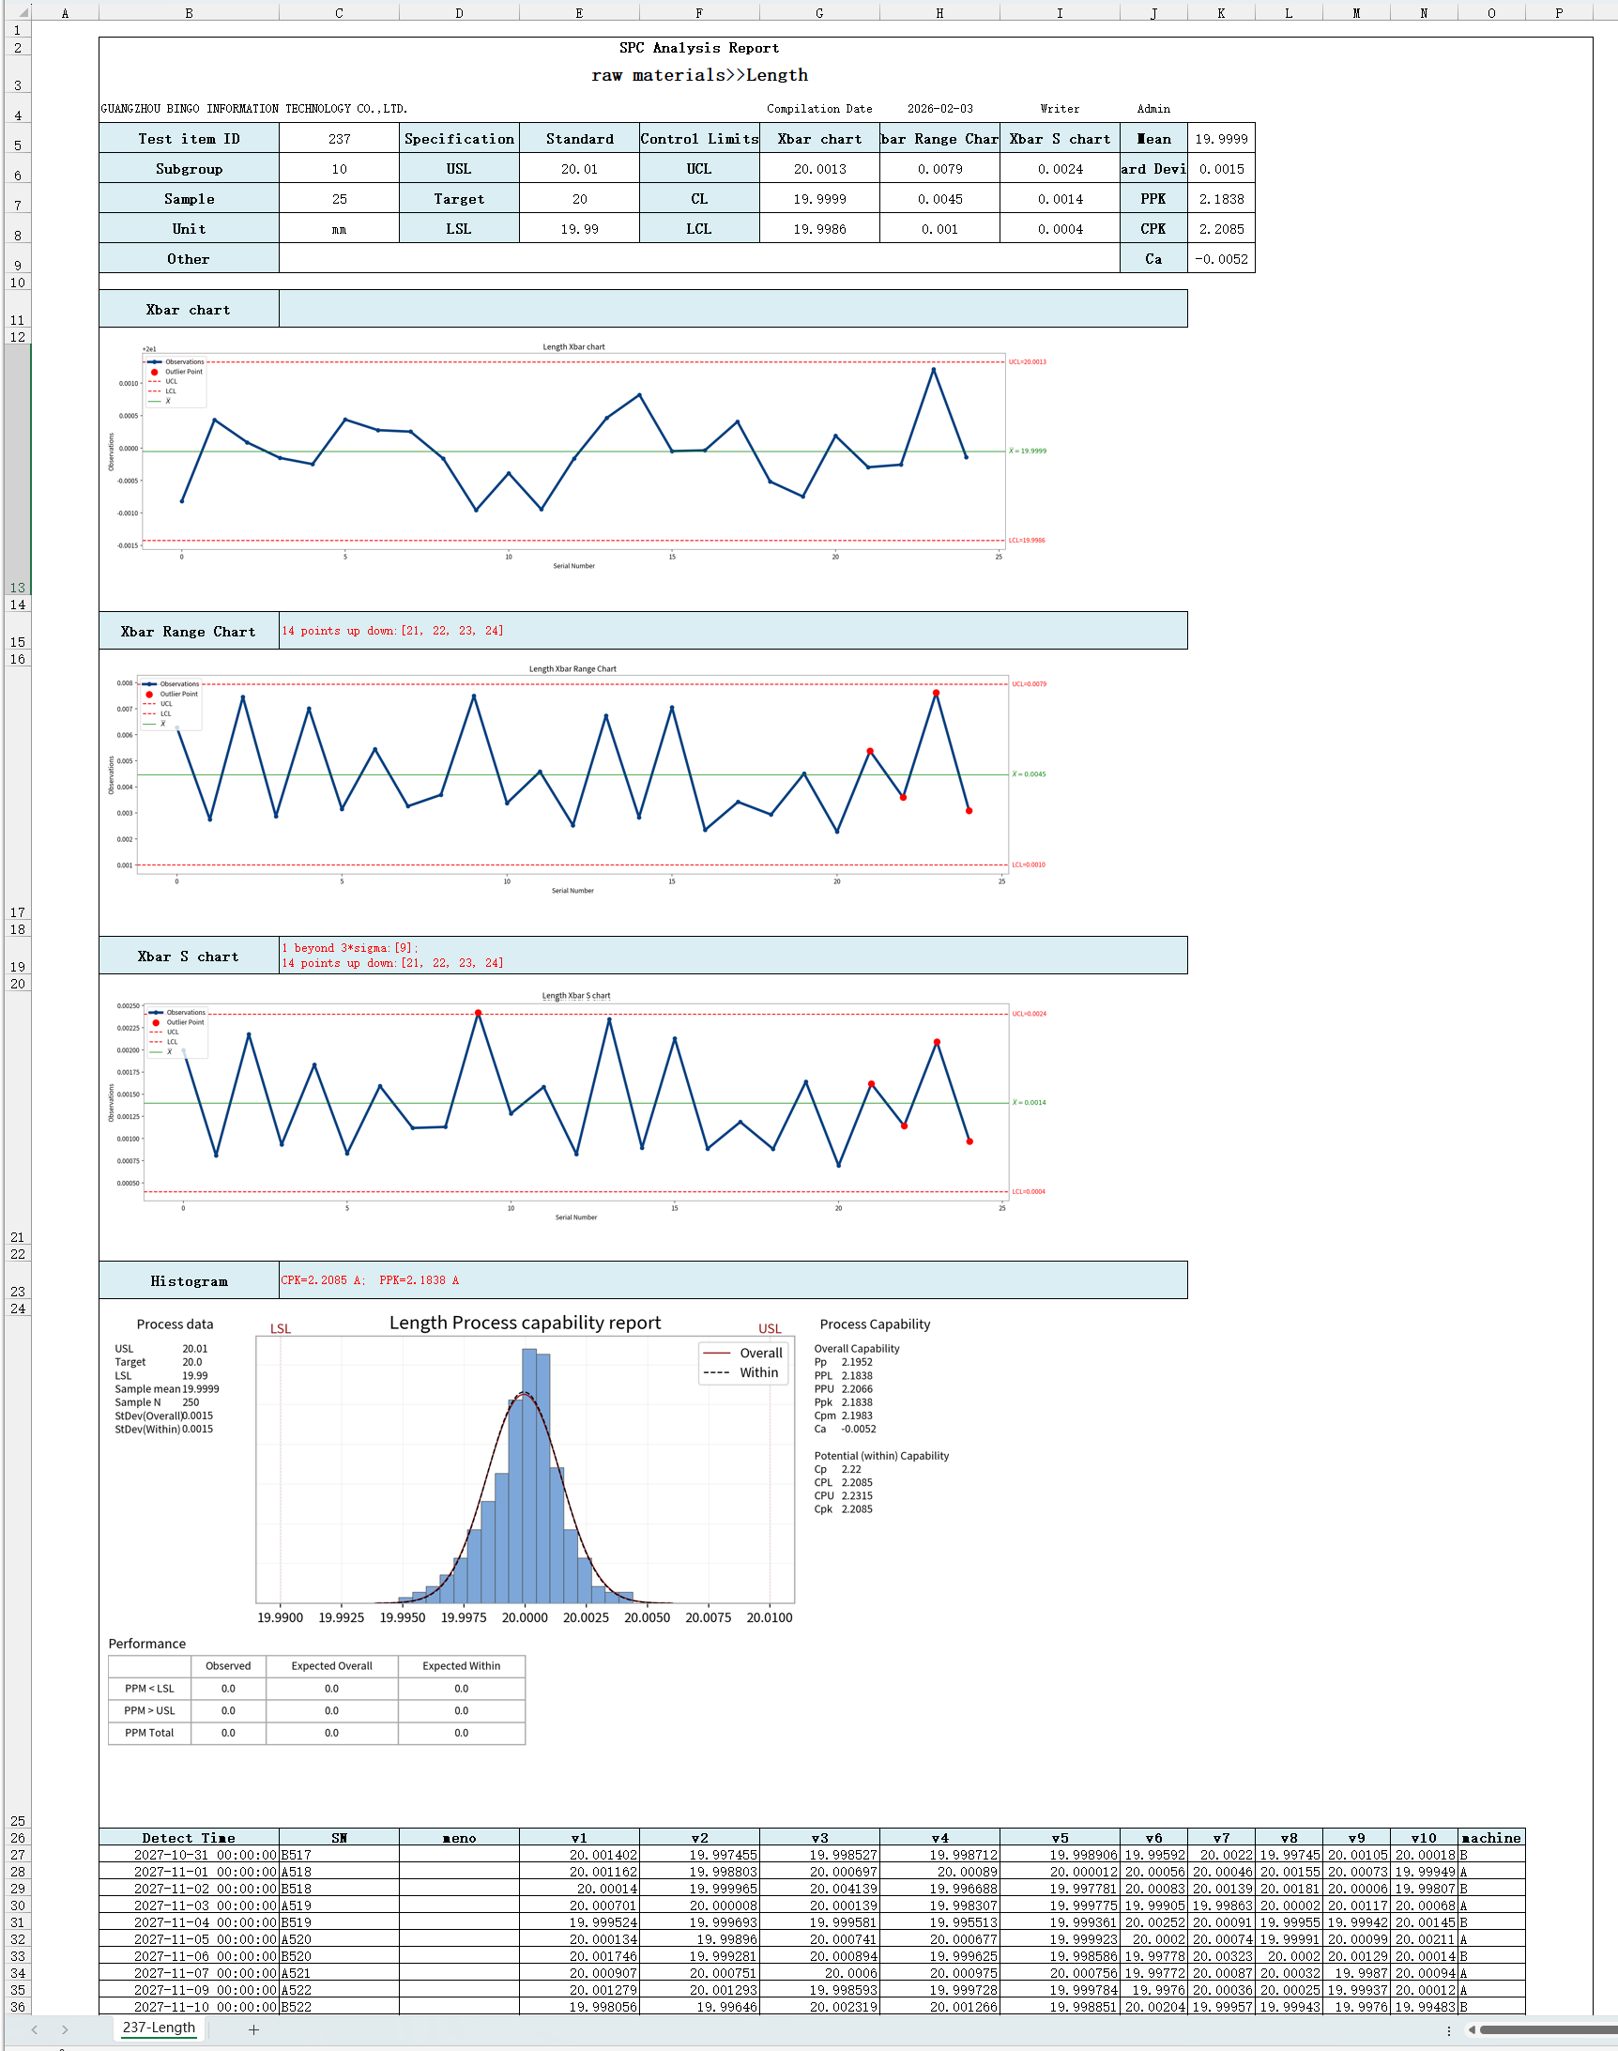1618x2051 pixels.
Task: Select the Xbar Range Chart section header cell
Action: 188,631
